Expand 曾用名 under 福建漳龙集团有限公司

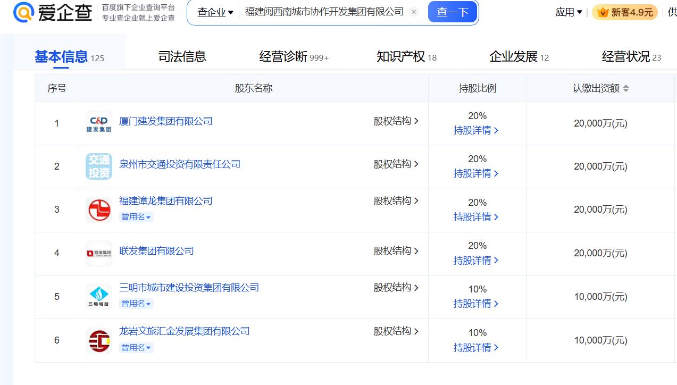(136, 217)
